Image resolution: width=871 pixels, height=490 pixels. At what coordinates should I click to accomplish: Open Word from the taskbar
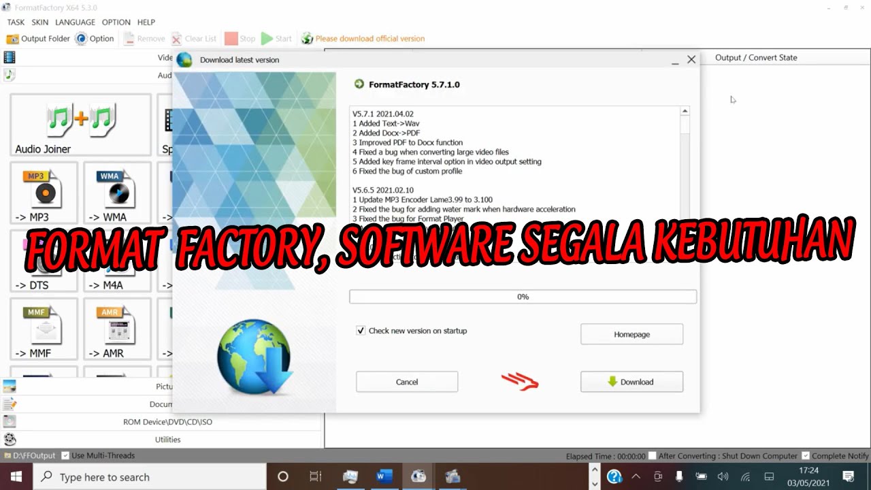[384, 476]
